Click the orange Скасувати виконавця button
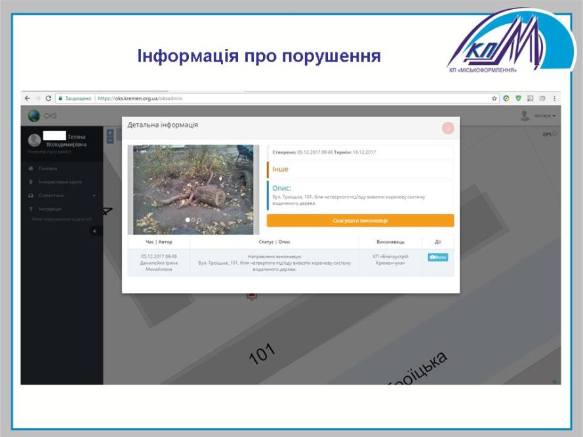Image resolution: width=583 pixels, height=437 pixels. click(360, 221)
